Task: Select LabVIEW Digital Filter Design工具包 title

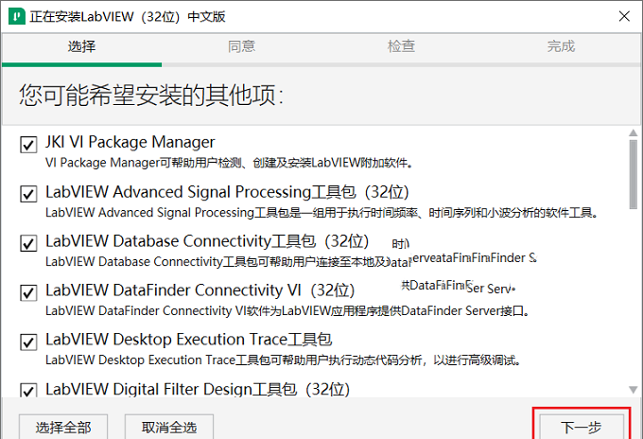Action: click(198, 389)
